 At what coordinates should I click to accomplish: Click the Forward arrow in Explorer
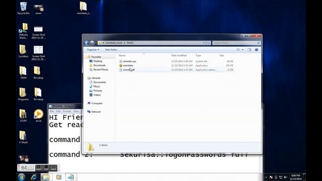coord(92,43)
